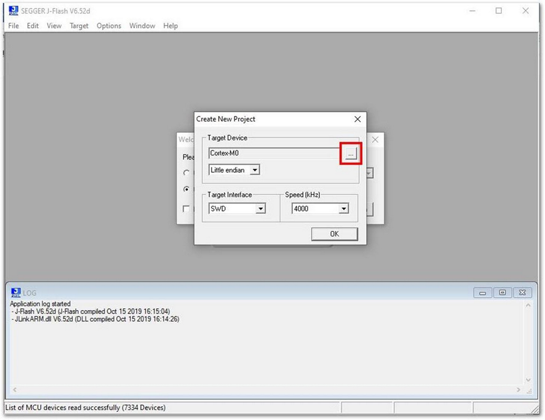Viewport: 545px width, 420px height.
Task: Open the Window menu
Action: pos(142,26)
